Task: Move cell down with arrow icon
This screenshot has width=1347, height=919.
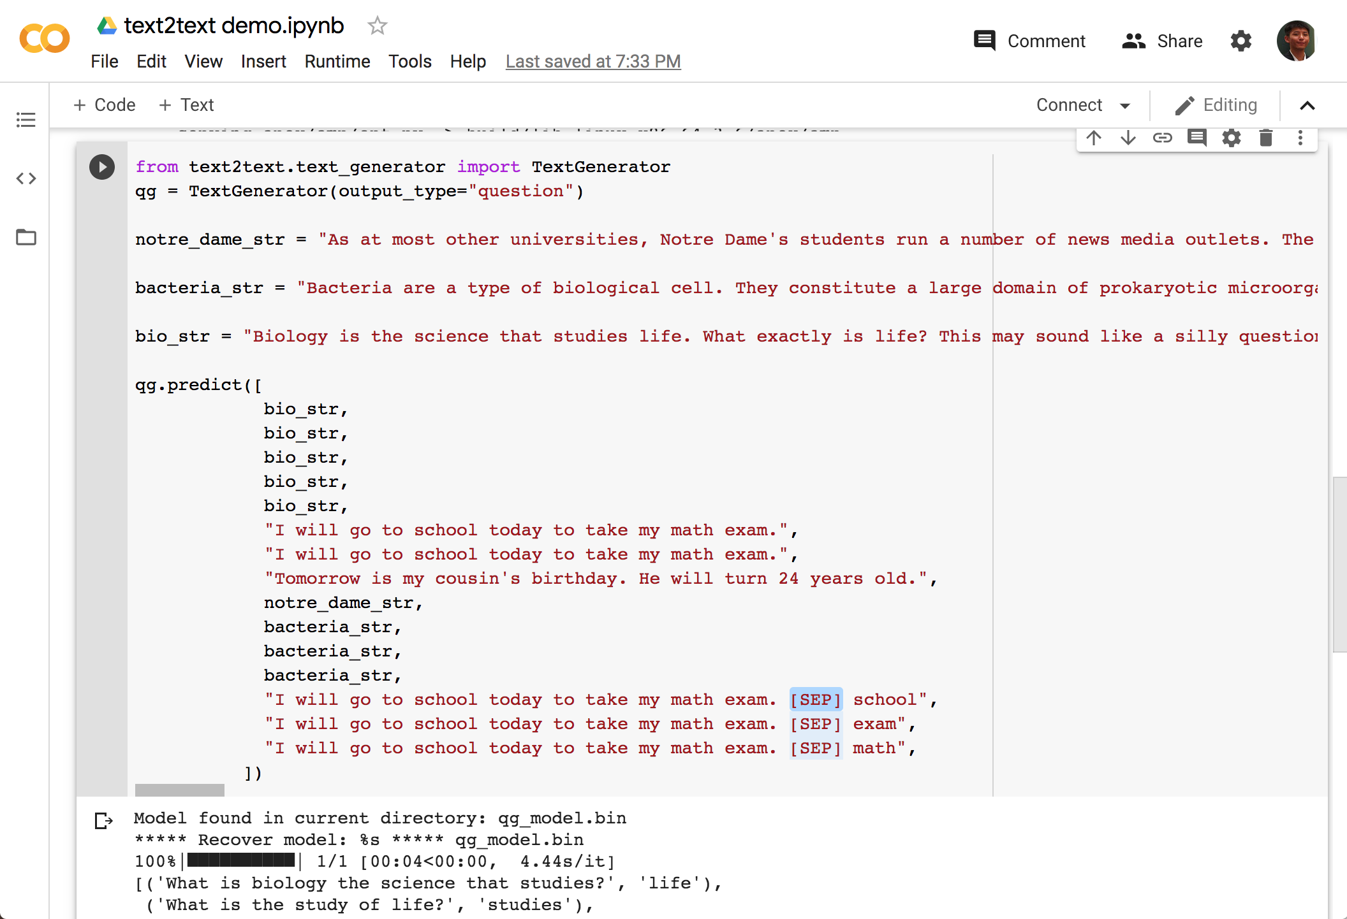Action: click(x=1128, y=138)
